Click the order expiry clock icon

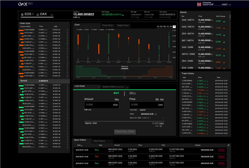click(x=156, y=114)
